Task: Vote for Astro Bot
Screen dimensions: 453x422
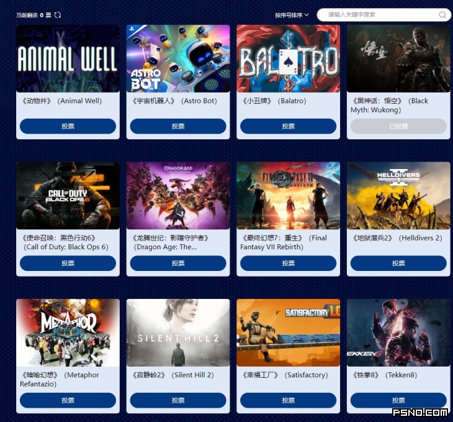Action: [x=178, y=126]
